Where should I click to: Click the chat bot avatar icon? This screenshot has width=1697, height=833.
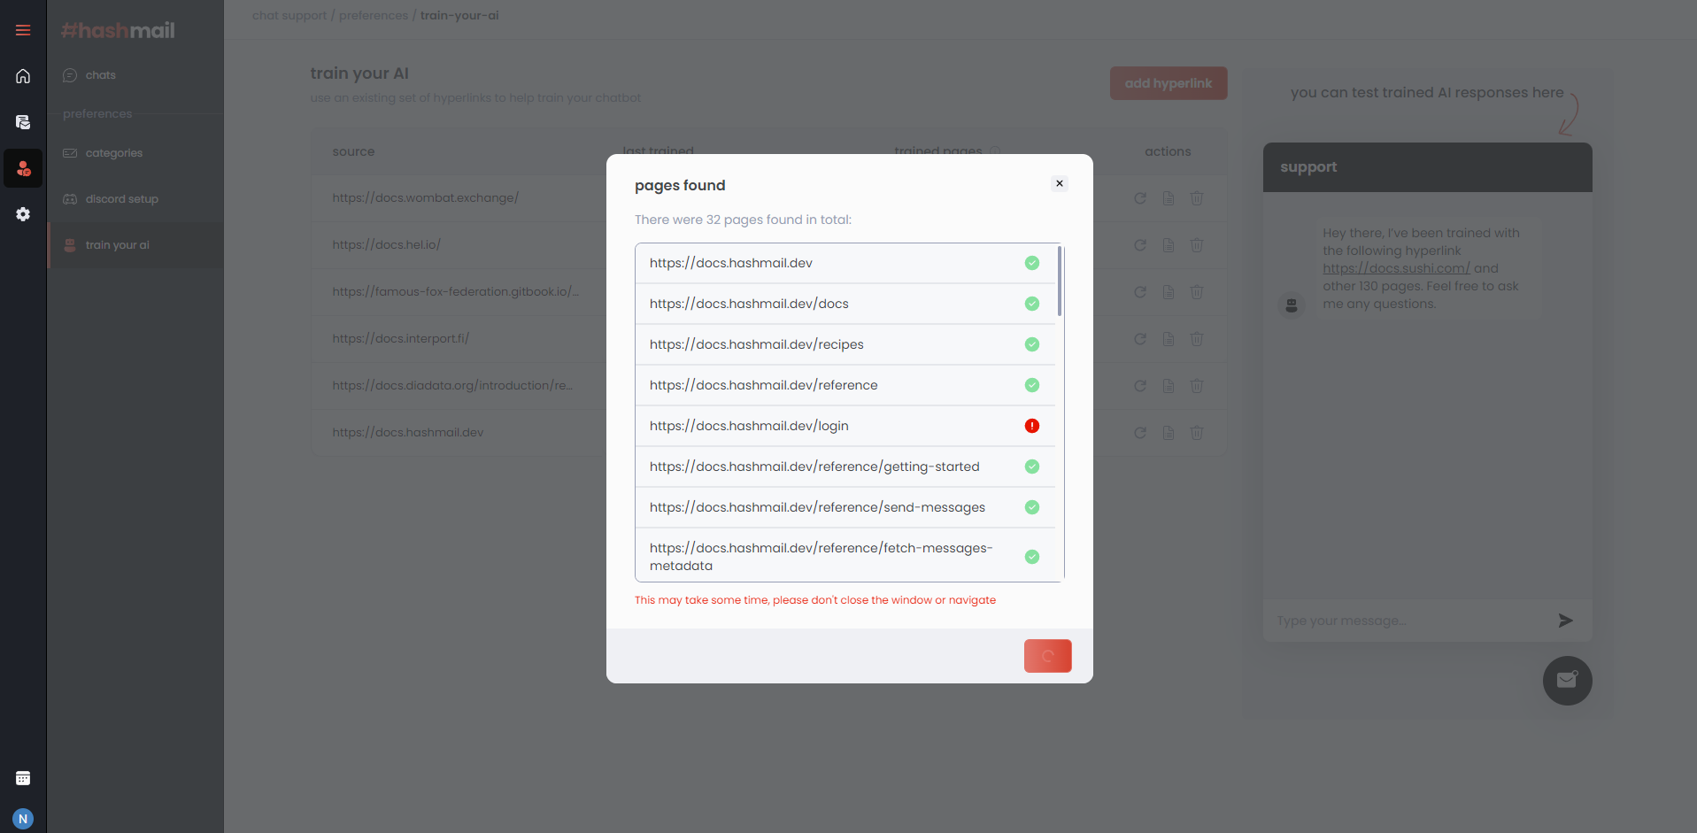[x=1292, y=305]
